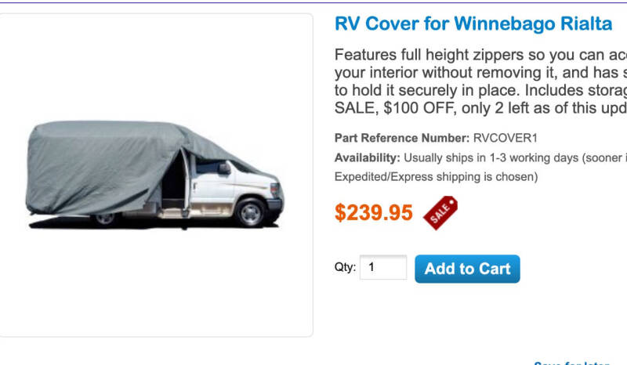Focus the Qty quantity input field
This screenshot has height=365, width=627.
coord(383,267)
